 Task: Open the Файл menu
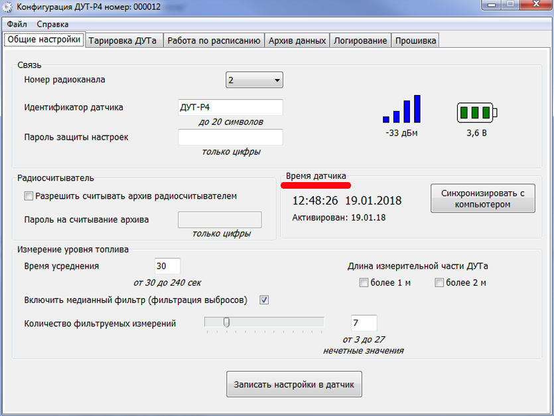(17, 24)
